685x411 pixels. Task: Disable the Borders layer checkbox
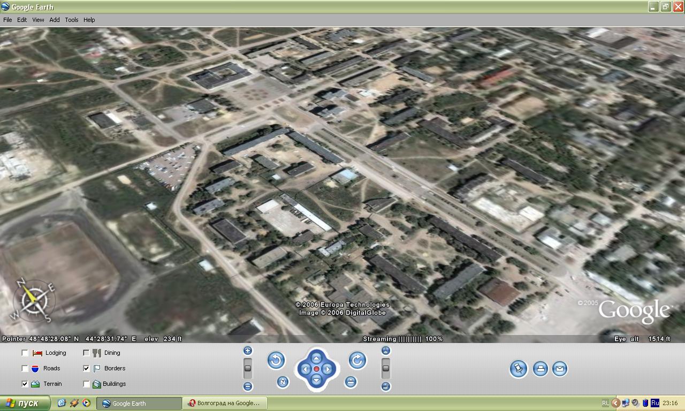pyautogui.click(x=86, y=369)
